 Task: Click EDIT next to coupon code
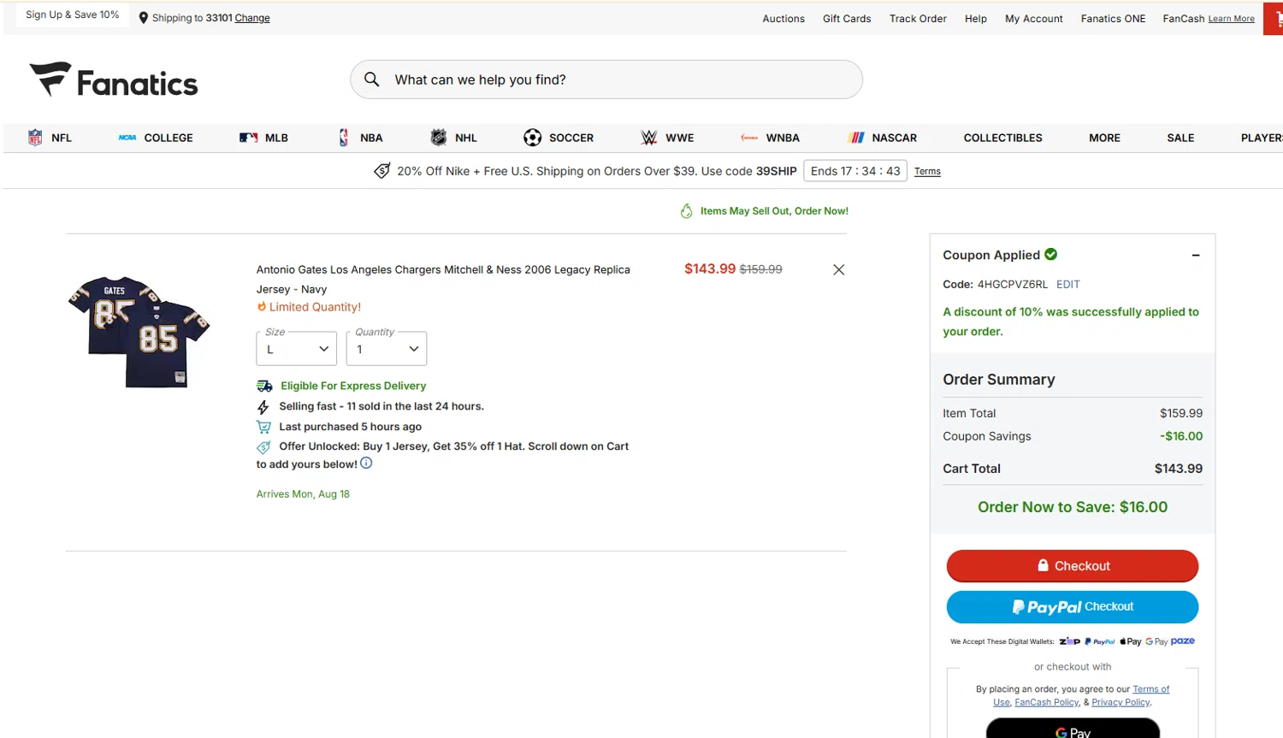click(x=1068, y=285)
